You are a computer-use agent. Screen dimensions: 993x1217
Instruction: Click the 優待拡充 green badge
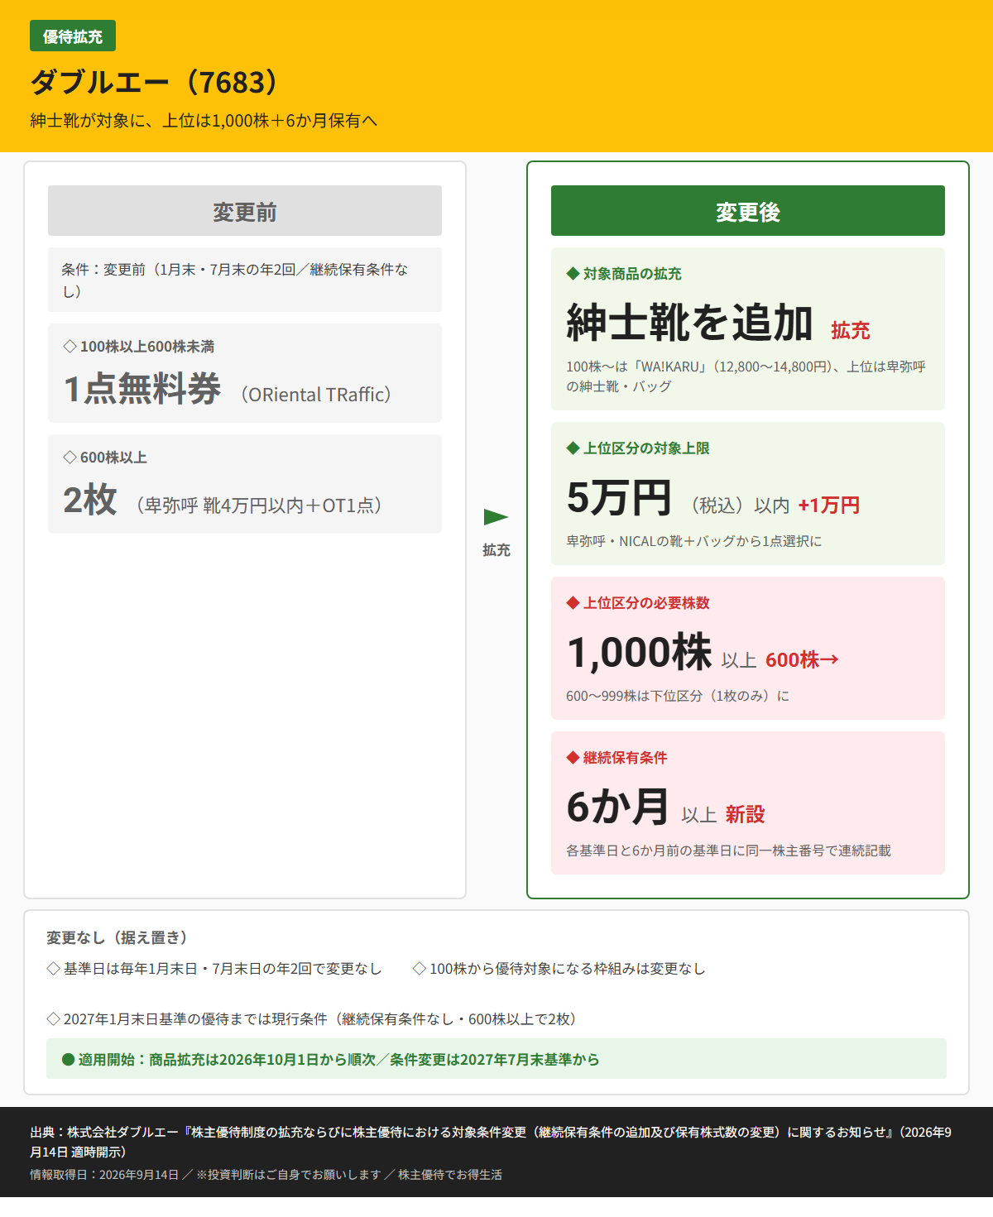73,36
